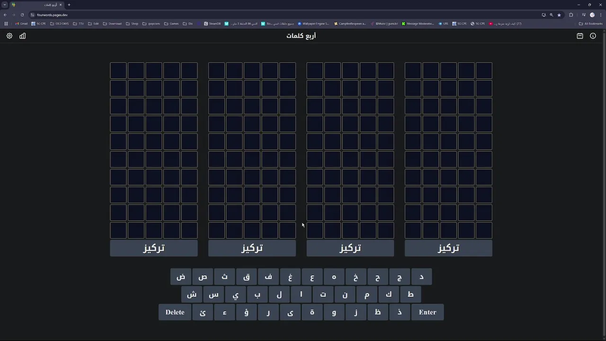This screenshot has height=341, width=606.
Task: Click the zoom magnifier icon in address bar
Action: click(551, 15)
